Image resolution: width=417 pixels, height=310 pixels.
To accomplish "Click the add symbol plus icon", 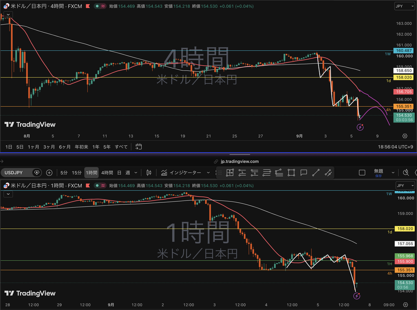I will pyautogui.click(x=49, y=172).
